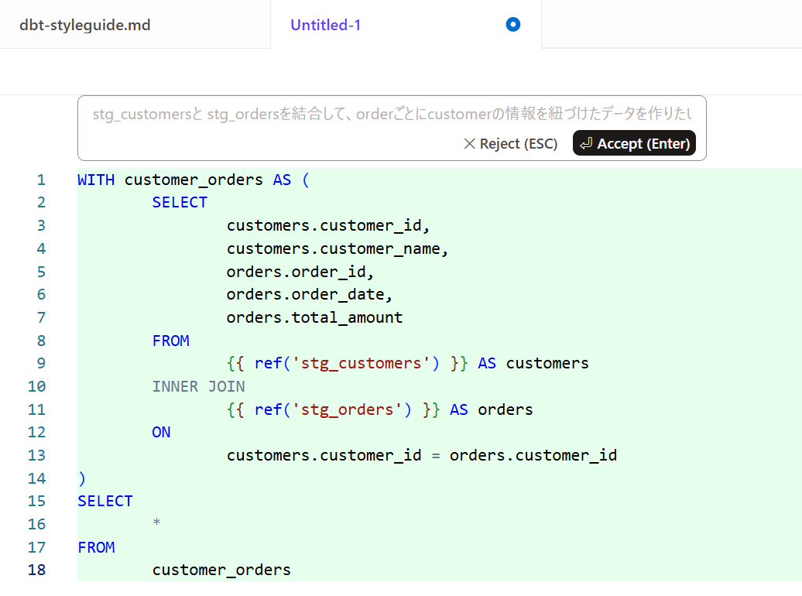Click the FROM keyword on line 8

pos(171,341)
